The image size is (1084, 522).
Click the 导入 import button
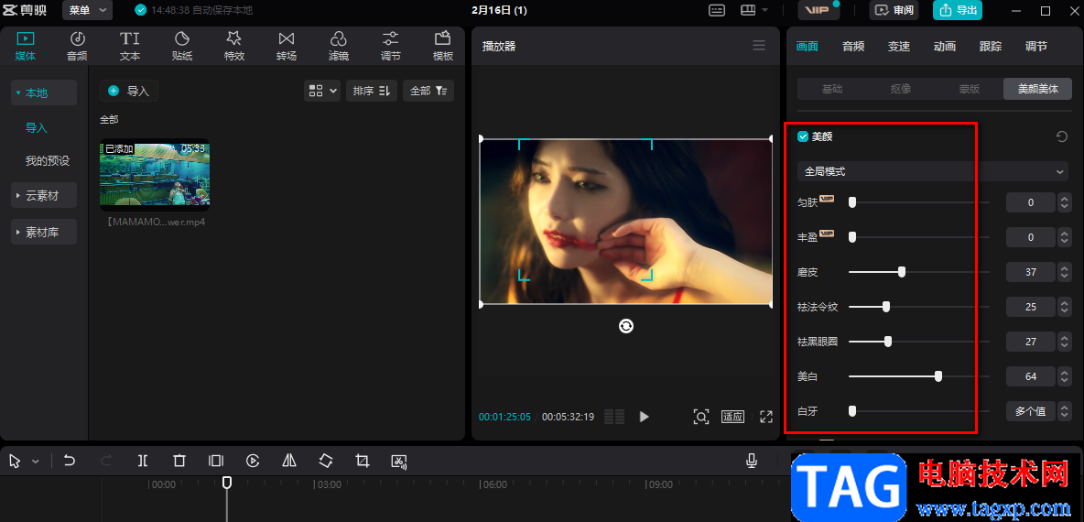click(x=129, y=91)
